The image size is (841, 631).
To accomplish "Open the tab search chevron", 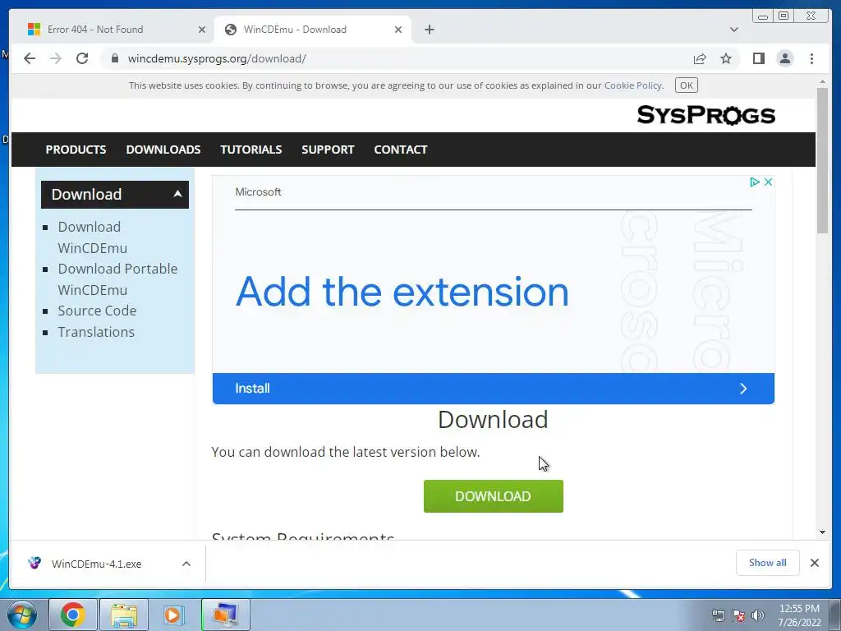I will [733, 30].
